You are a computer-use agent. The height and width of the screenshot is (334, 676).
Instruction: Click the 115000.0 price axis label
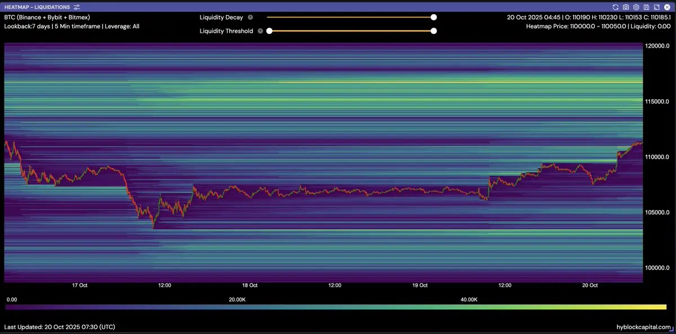tap(657, 101)
